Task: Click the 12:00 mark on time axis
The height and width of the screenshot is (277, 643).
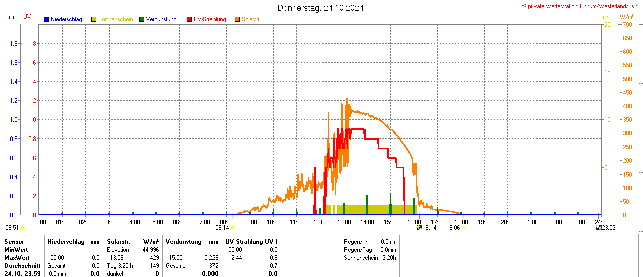Action: (320, 222)
